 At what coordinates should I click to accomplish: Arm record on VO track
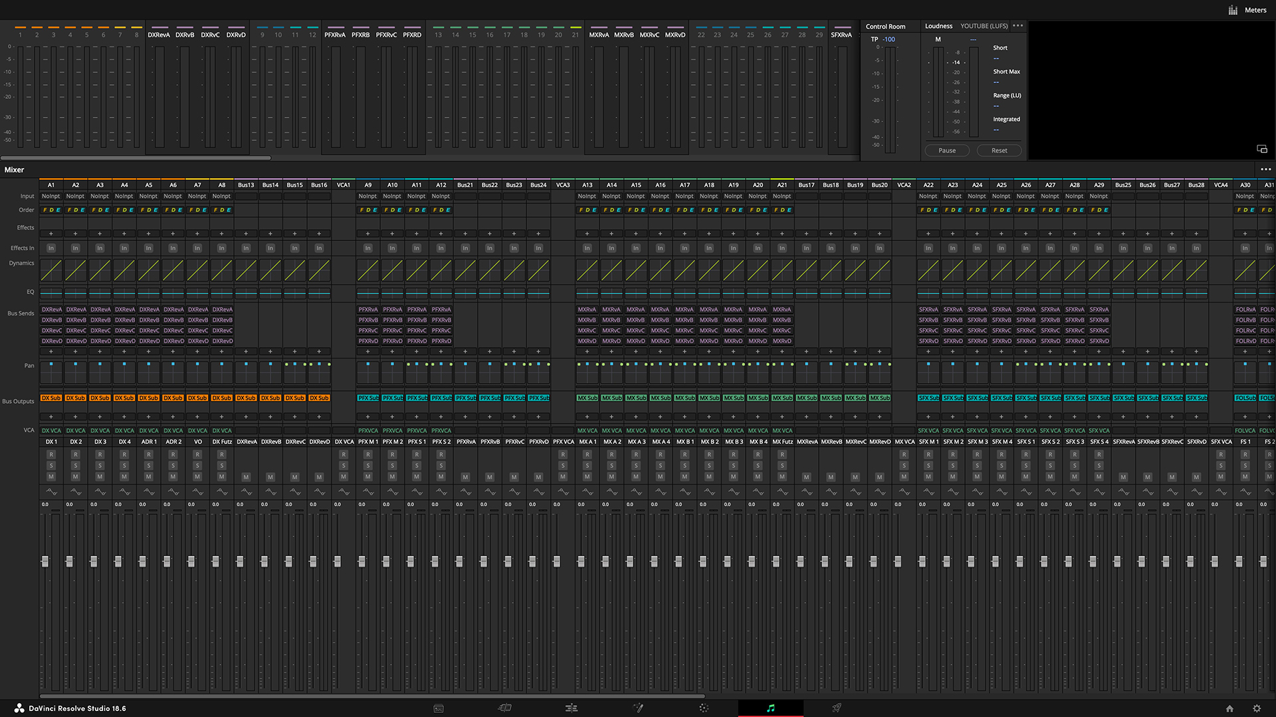[x=197, y=455]
